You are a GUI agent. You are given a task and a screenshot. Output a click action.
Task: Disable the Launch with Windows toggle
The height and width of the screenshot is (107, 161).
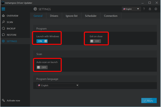pyautogui.click(x=42, y=41)
